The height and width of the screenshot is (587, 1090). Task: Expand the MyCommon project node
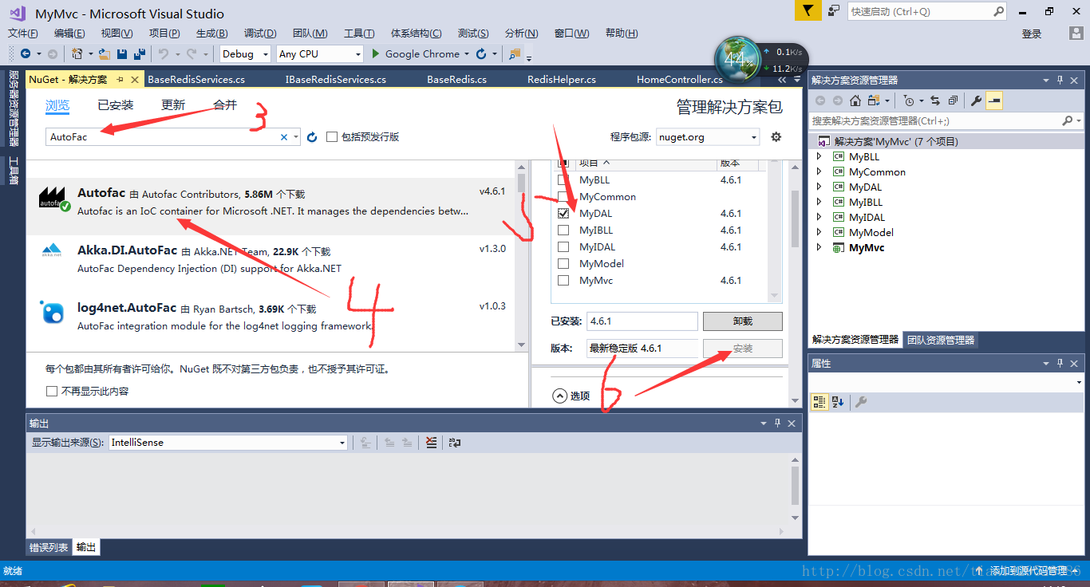click(x=819, y=172)
